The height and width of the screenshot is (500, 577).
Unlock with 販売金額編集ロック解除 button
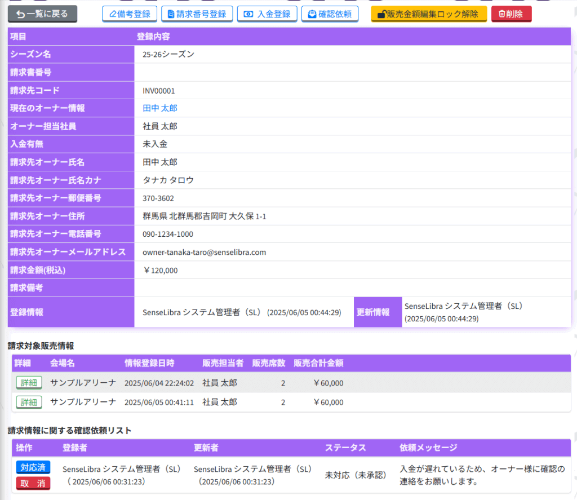(428, 14)
